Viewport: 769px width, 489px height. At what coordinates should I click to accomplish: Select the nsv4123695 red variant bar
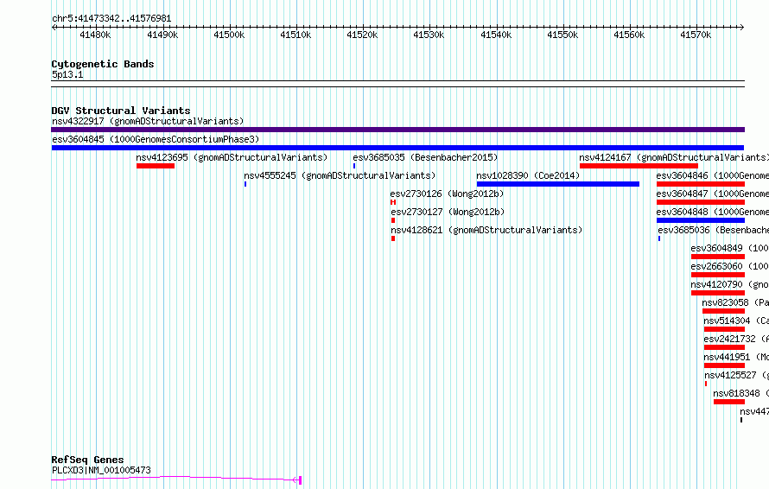(156, 166)
